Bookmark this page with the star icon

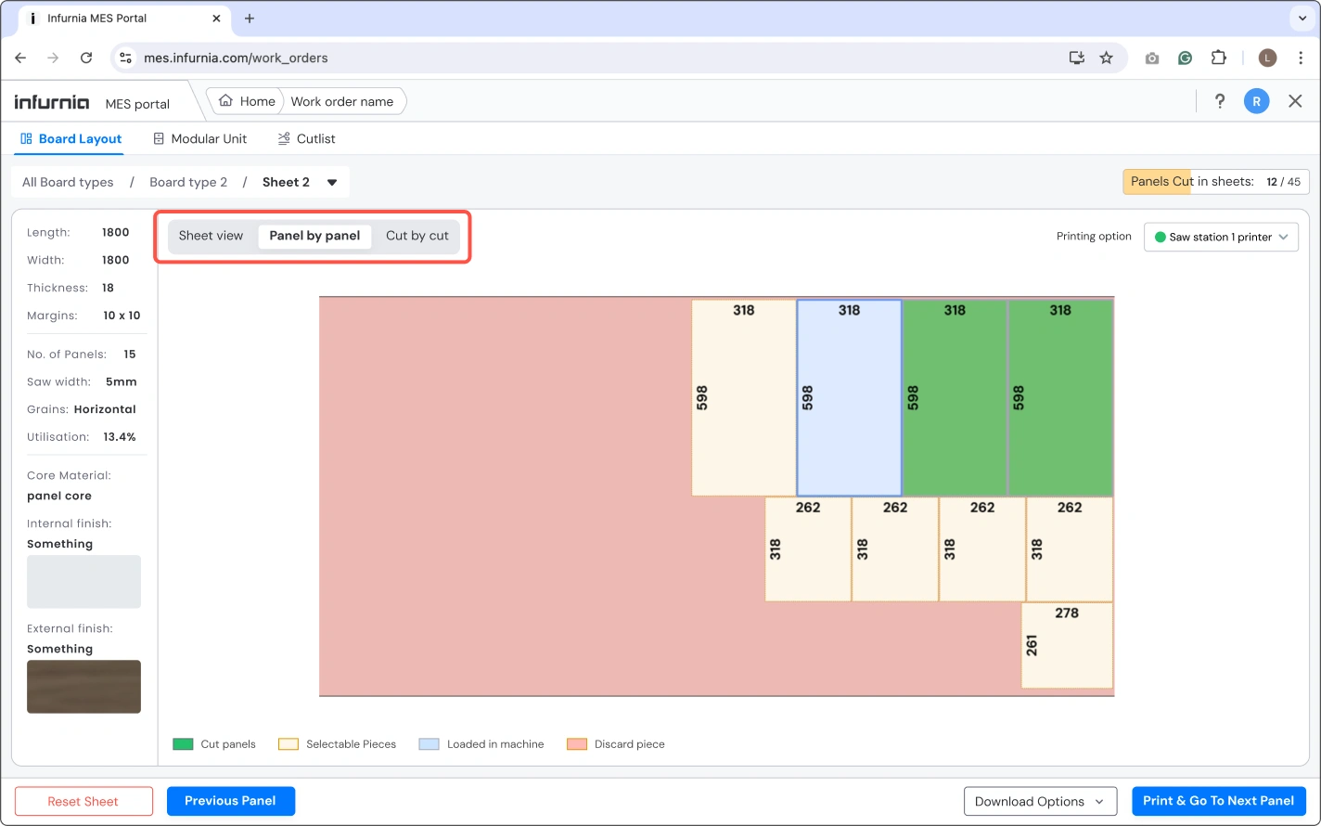point(1106,58)
